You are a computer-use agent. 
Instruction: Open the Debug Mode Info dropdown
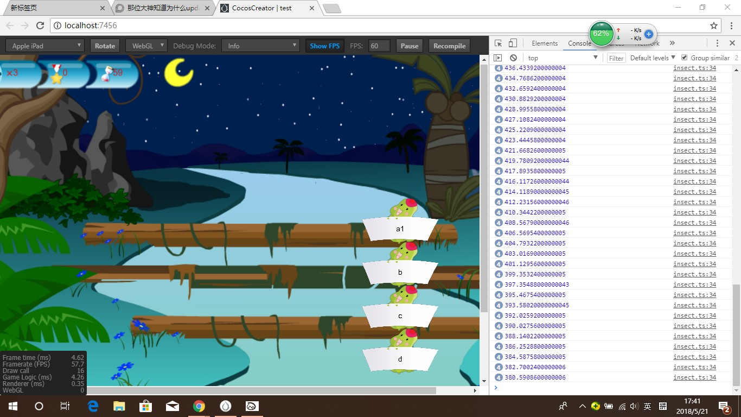[x=260, y=46]
